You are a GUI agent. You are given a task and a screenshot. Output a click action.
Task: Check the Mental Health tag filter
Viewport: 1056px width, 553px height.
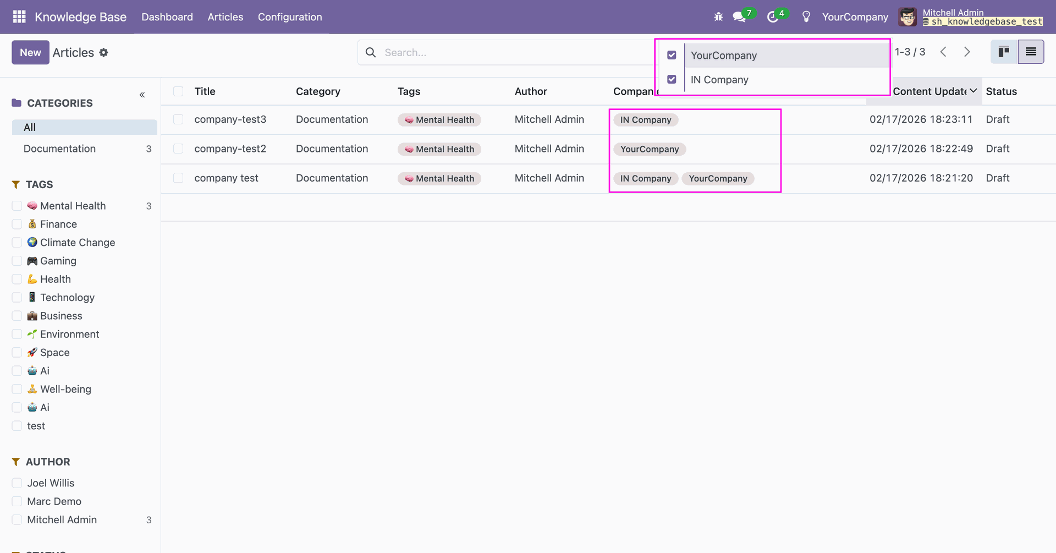pyautogui.click(x=17, y=206)
